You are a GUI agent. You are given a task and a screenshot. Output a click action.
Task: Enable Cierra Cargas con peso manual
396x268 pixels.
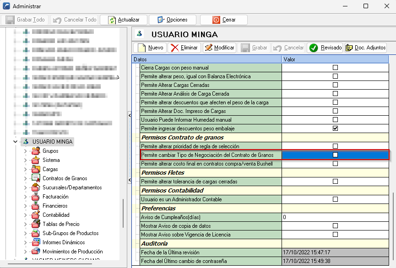335,68
